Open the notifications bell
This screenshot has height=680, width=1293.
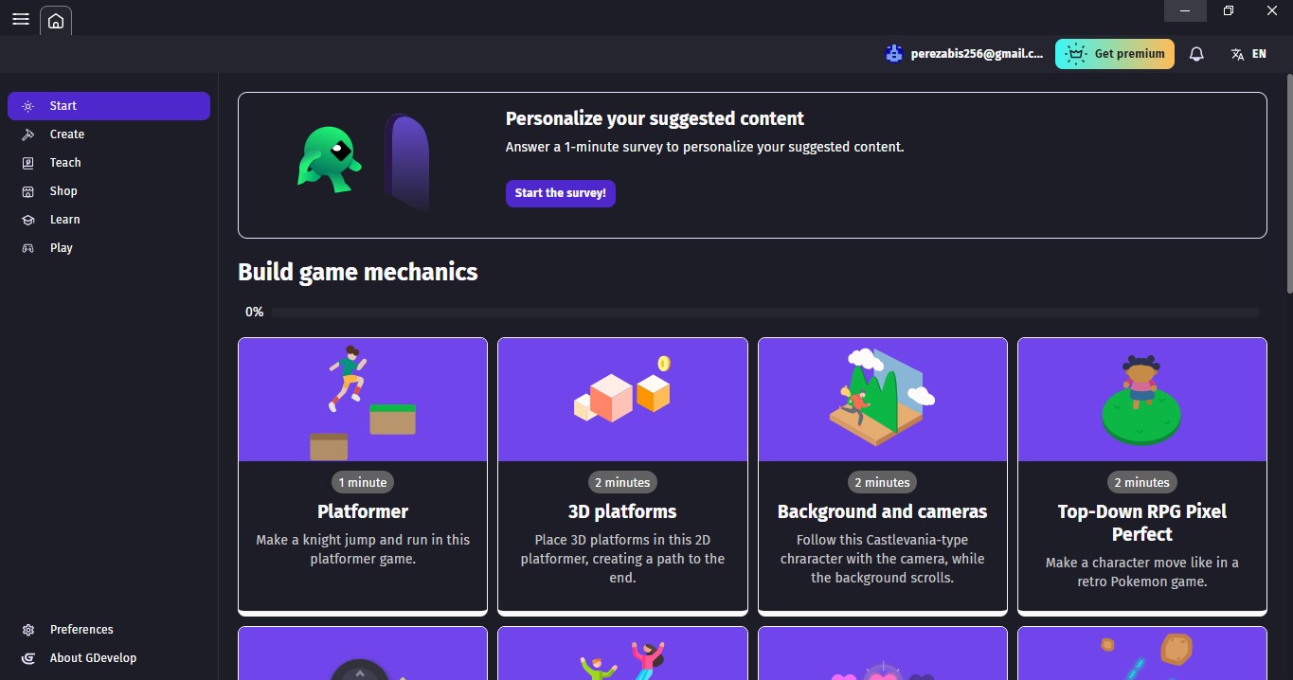point(1196,54)
